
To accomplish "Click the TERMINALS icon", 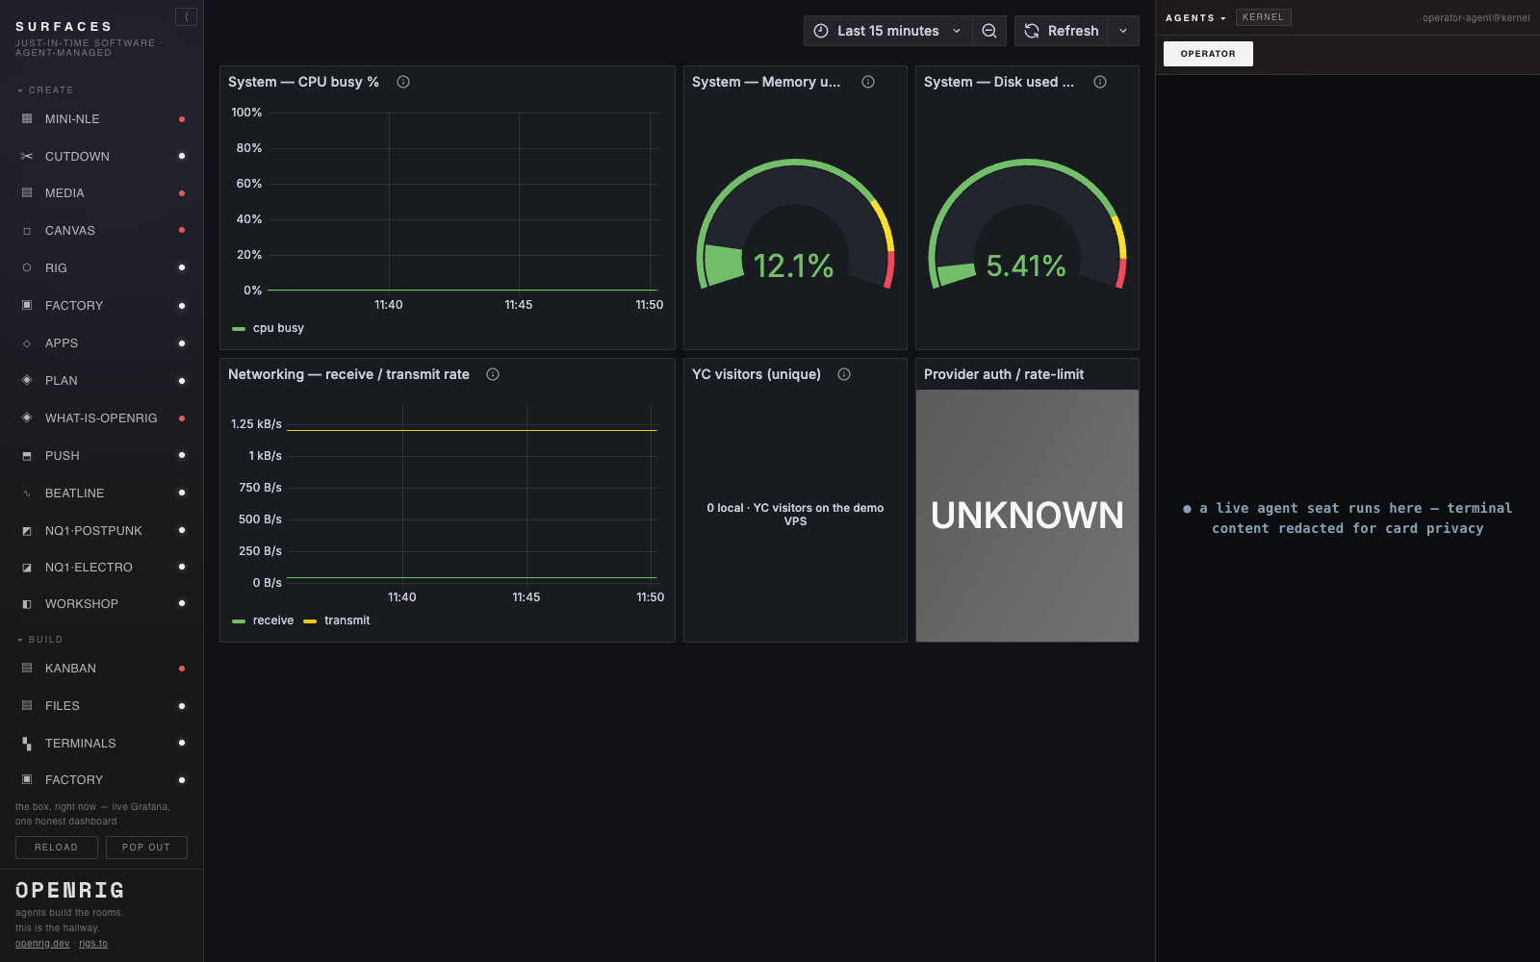I will point(27,743).
